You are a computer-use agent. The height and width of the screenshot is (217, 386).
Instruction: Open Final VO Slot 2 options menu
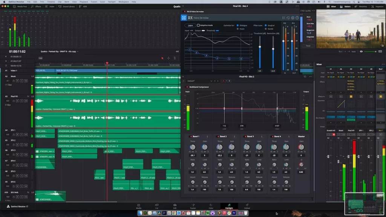pos(311,76)
